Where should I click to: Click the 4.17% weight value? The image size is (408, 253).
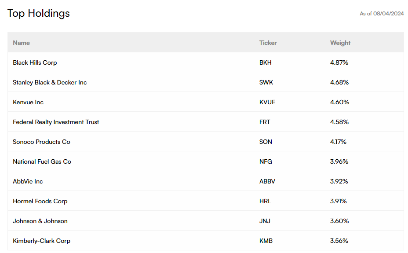click(x=338, y=142)
